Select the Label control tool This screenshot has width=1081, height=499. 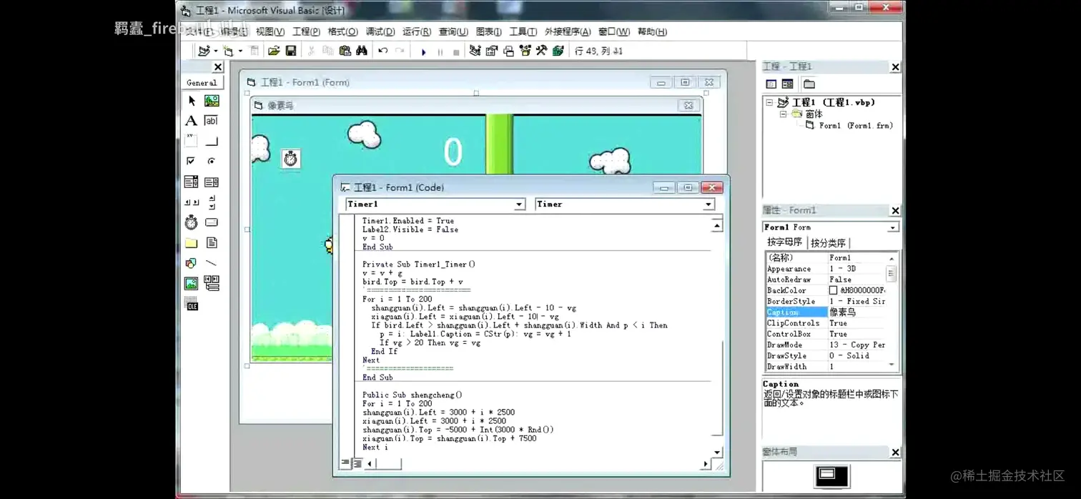tap(192, 121)
